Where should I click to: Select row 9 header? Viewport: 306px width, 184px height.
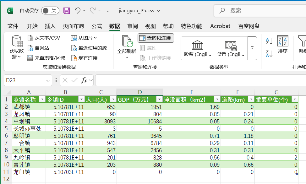pyautogui.click(x=6, y=157)
